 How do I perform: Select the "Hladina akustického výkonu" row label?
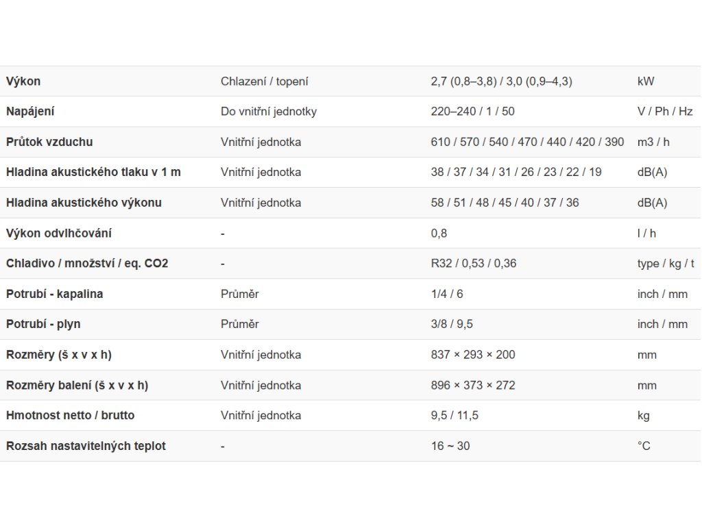tap(84, 203)
